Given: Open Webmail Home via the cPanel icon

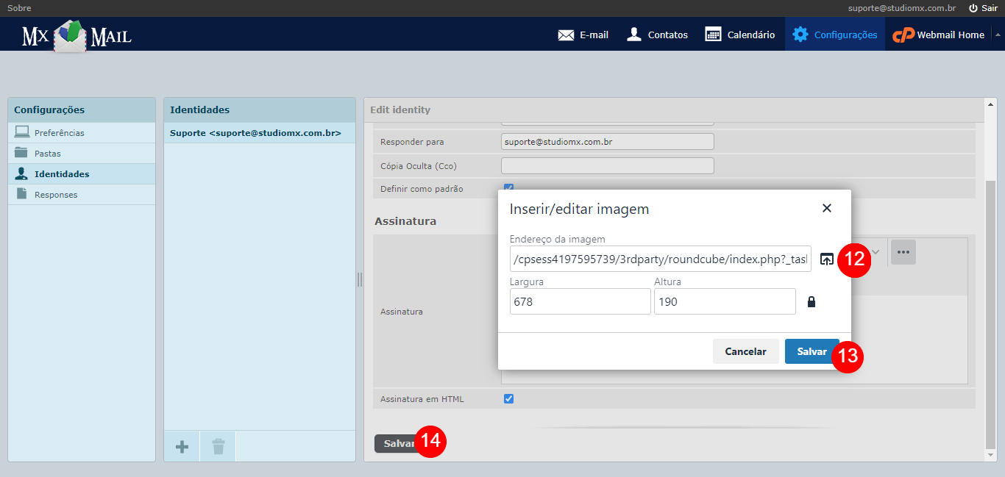Looking at the screenshot, I should (903, 34).
